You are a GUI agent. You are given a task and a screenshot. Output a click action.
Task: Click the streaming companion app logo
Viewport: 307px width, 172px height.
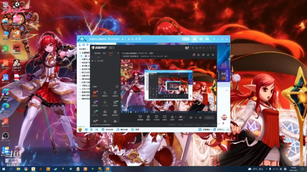(x=100, y=47)
